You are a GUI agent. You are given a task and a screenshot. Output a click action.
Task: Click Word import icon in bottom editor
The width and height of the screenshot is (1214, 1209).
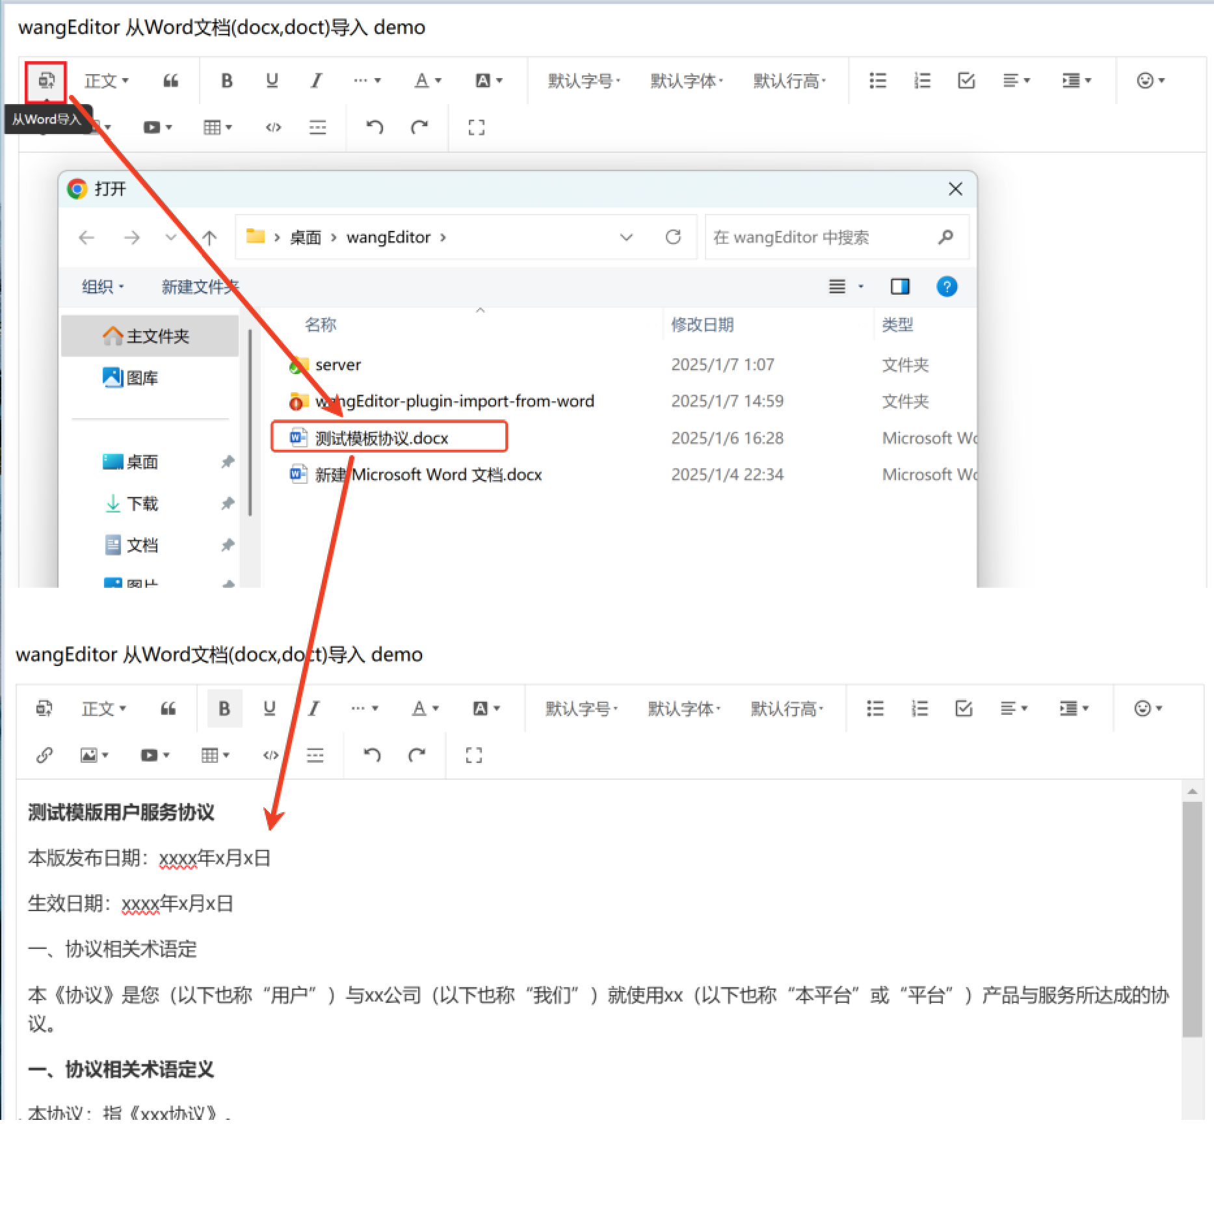tap(44, 709)
